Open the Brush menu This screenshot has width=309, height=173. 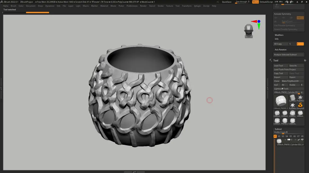tap(13, 6)
